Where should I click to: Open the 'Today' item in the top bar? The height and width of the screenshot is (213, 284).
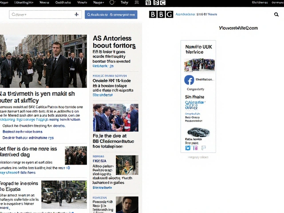click(124, 3)
